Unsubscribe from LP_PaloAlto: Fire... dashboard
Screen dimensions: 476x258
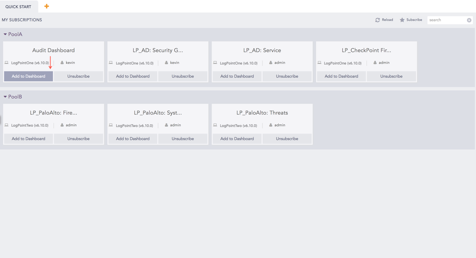click(78, 139)
